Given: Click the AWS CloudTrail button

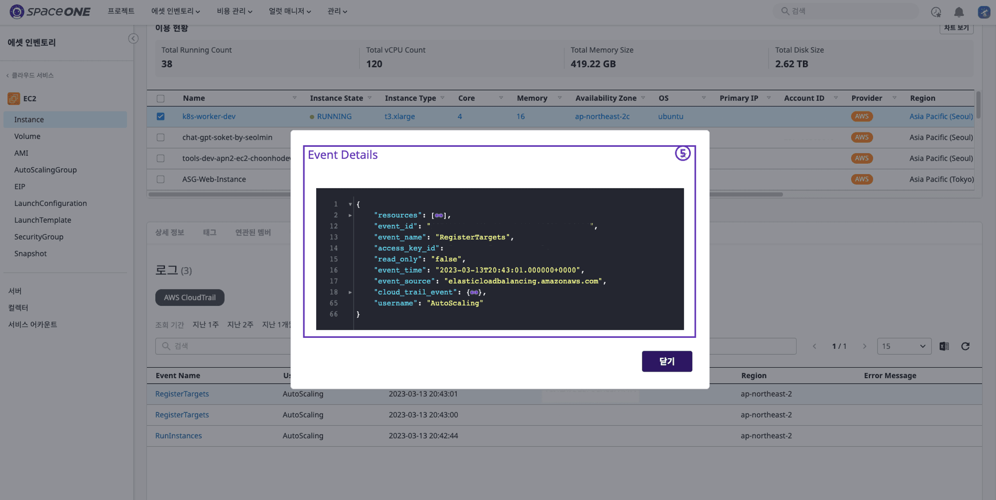Looking at the screenshot, I should (190, 298).
